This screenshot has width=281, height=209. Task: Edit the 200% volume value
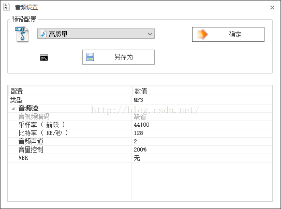click(x=140, y=150)
